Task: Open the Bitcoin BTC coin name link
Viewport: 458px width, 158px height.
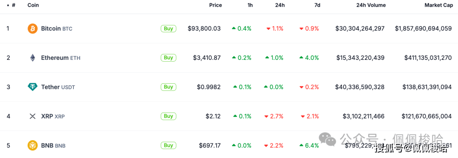Action: pyautogui.click(x=57, y=29)
